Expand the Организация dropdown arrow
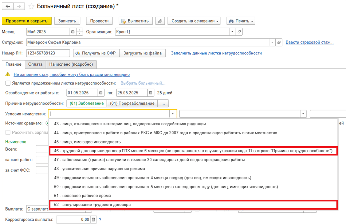The image size is (346, 224). (x=232, y=32)
